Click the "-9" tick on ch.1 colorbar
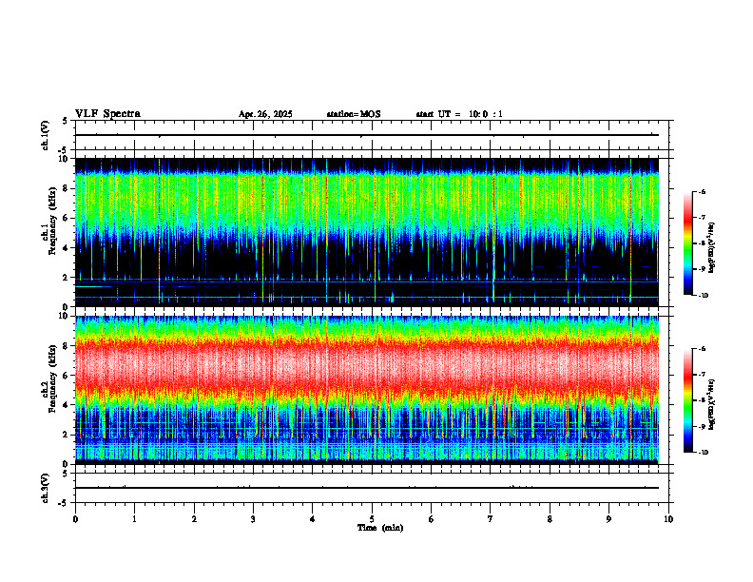The image size is (753, 582). [702, 269]
